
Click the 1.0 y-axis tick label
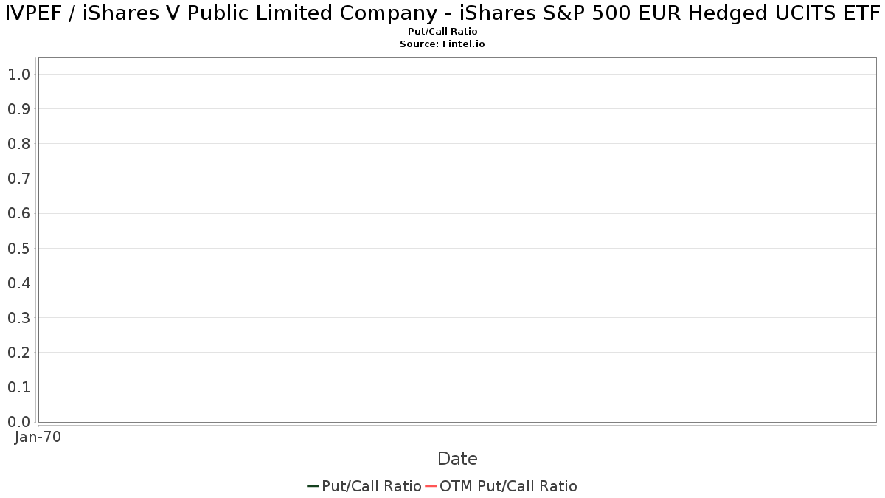point(18,75)
